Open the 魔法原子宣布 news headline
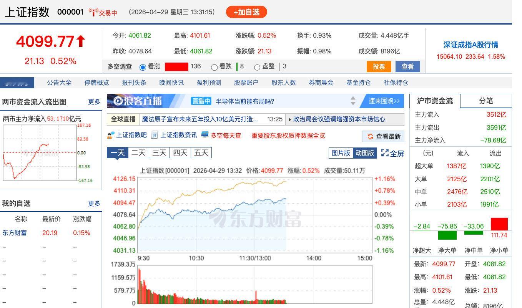 click(x=201, y=119)
